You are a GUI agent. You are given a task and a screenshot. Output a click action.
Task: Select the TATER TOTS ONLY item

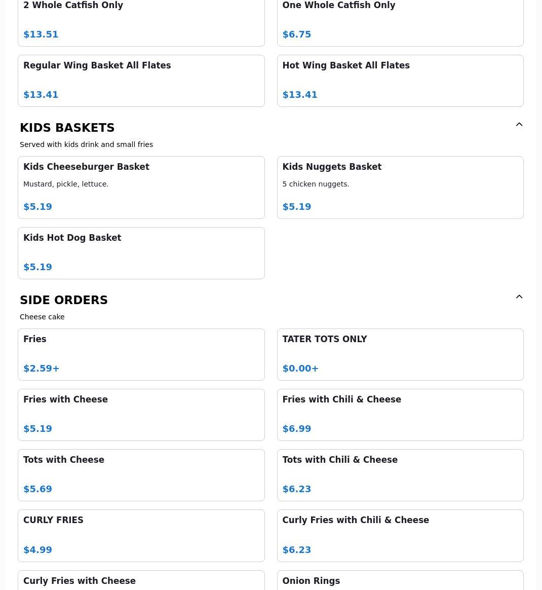click(400, 354)
